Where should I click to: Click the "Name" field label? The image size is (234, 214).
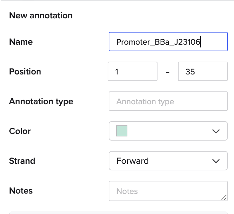21,42
